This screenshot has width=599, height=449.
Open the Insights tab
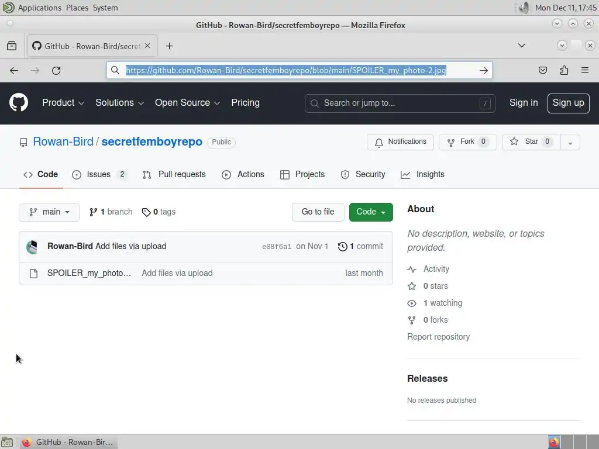pyautogui.click(x=422, y=174)
